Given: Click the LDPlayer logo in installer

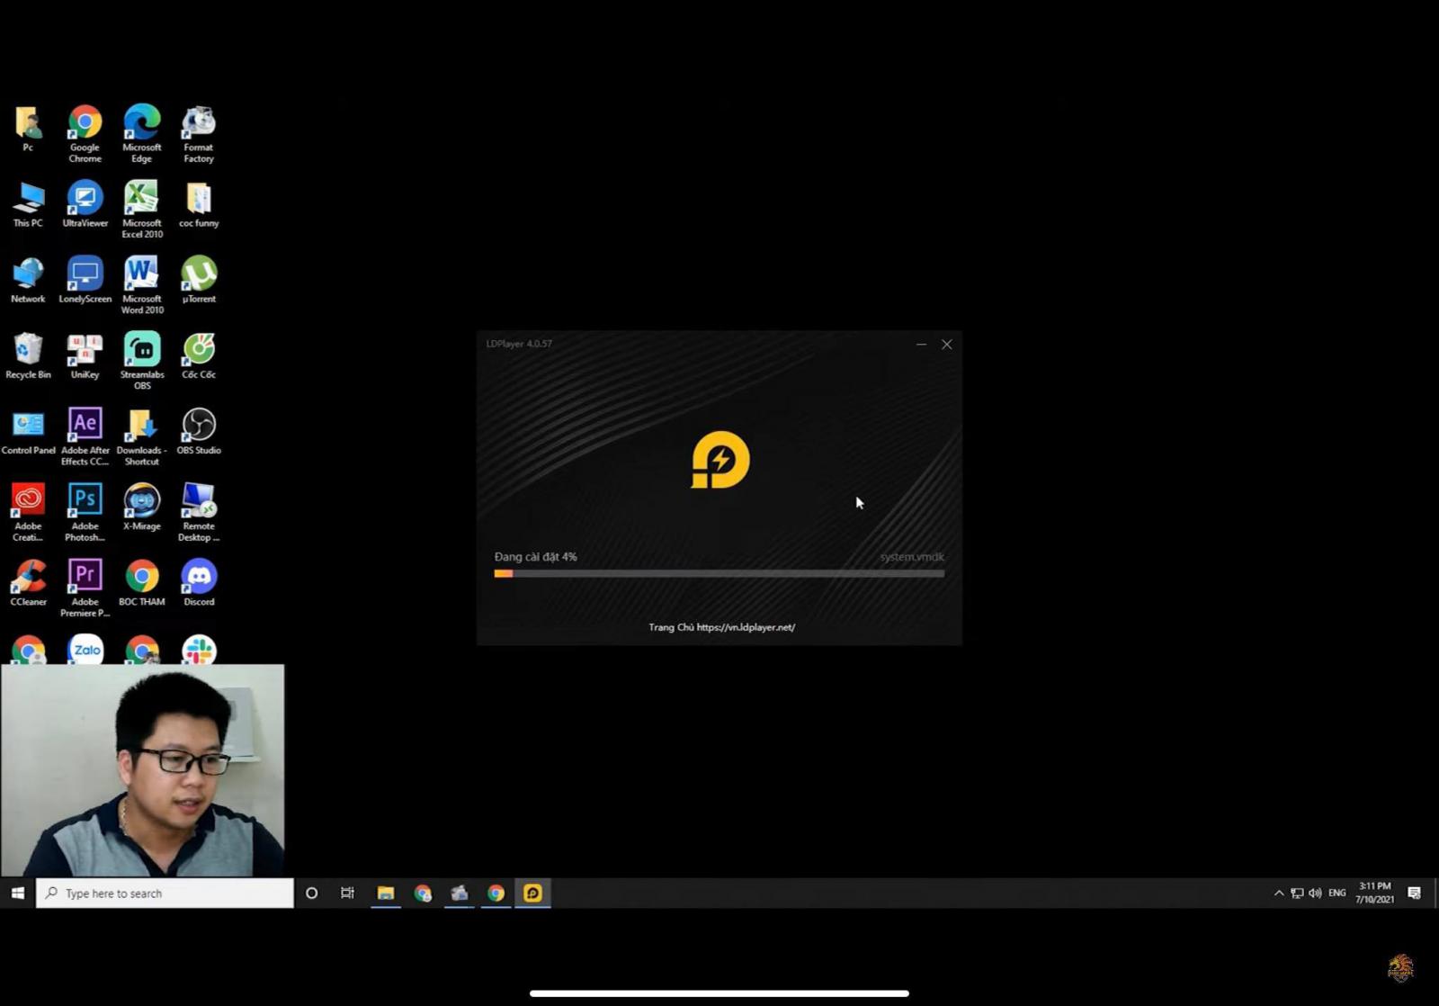Looking at the screenshot, I should tap(719, 460).
